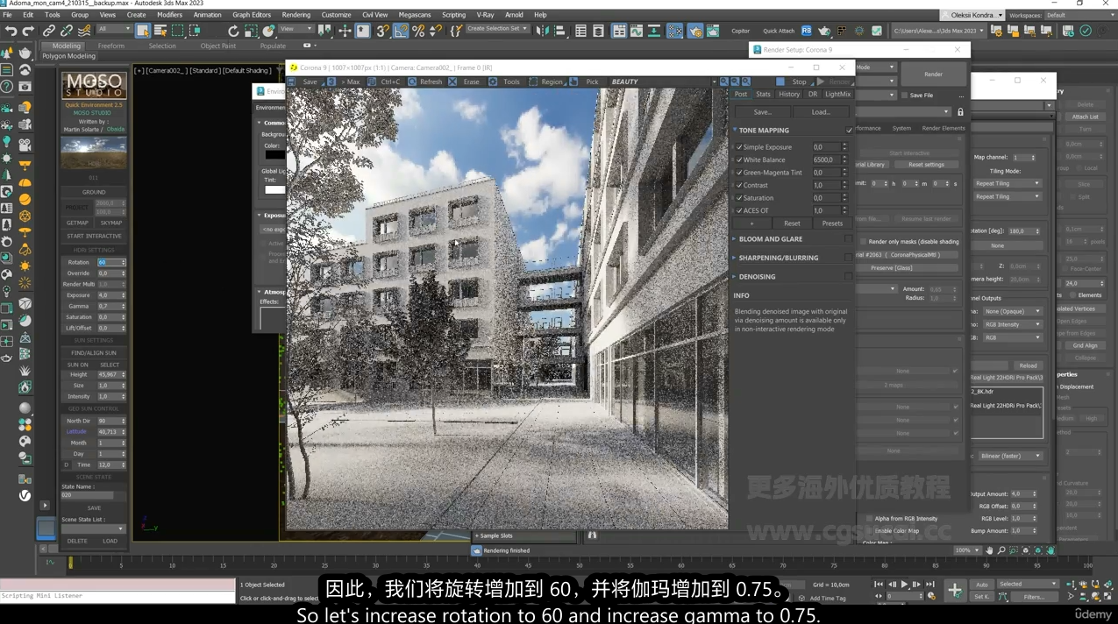The image size is (1118, 624).
Task: Click the Refresh icon in Corona VFB
Action: pyautogui.click(x=412, y=82)
